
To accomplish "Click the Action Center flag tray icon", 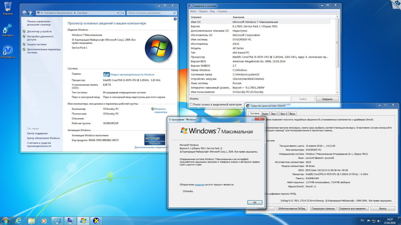I will [x=369, y=221].
